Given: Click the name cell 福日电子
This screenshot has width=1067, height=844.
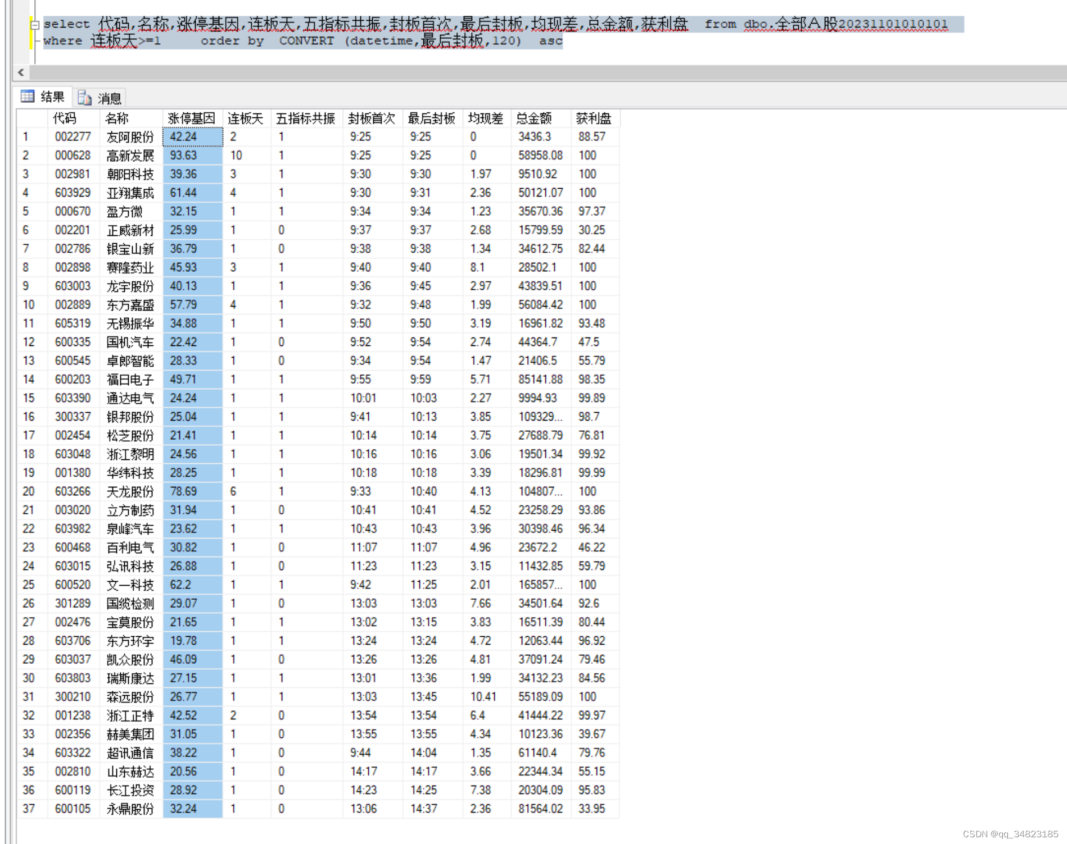Looking at the screenshot, I should click(132, 380).
